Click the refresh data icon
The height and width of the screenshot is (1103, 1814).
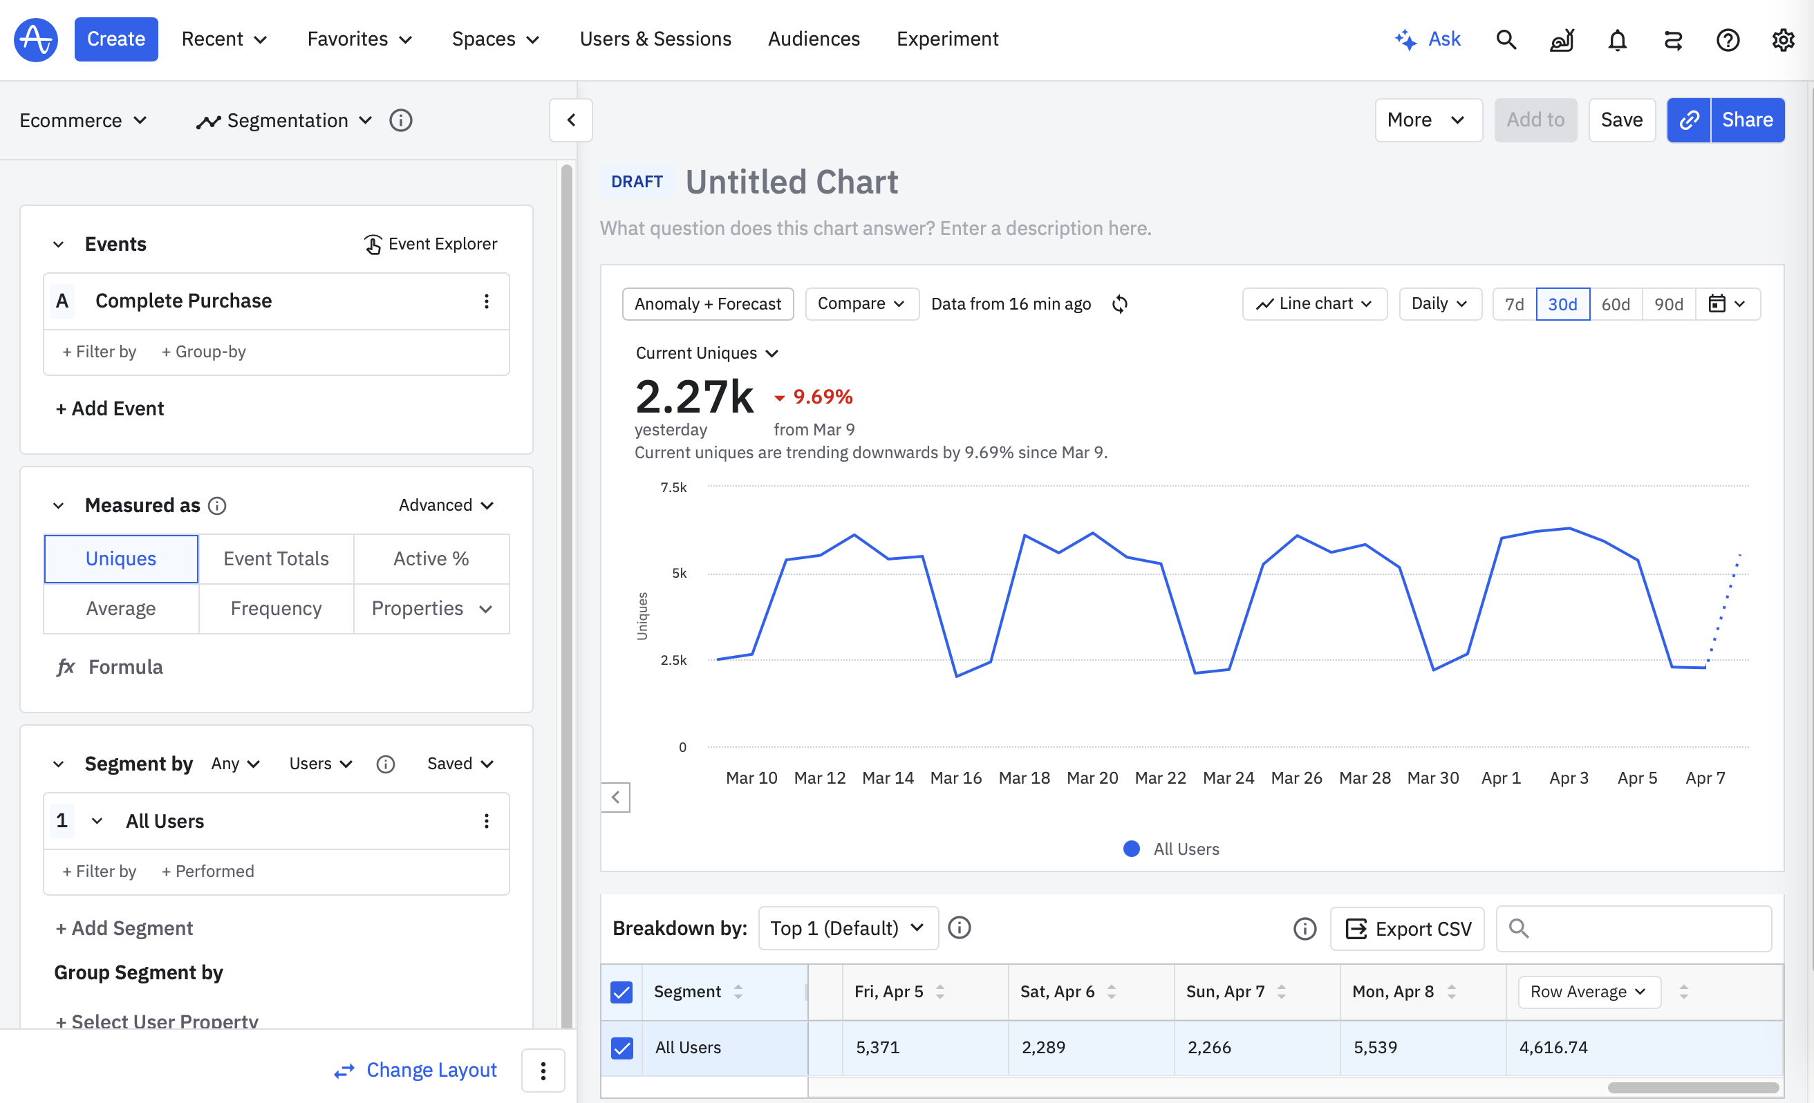(1119, 304)
